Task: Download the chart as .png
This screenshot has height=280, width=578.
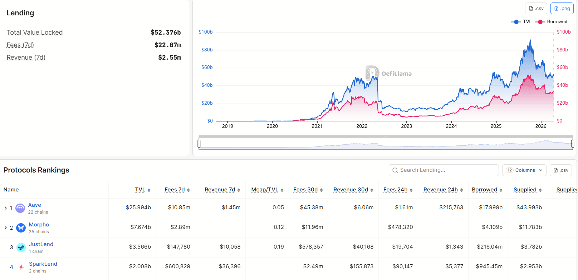Action: pos(562,9)
